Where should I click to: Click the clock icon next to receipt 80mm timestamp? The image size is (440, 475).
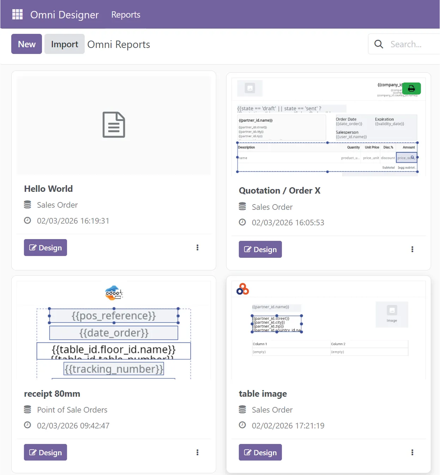28,425
